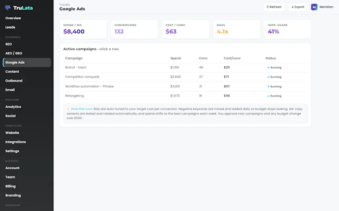Click the $98 cost per conversion
This screenshot has width=339, height=211.
227,96
